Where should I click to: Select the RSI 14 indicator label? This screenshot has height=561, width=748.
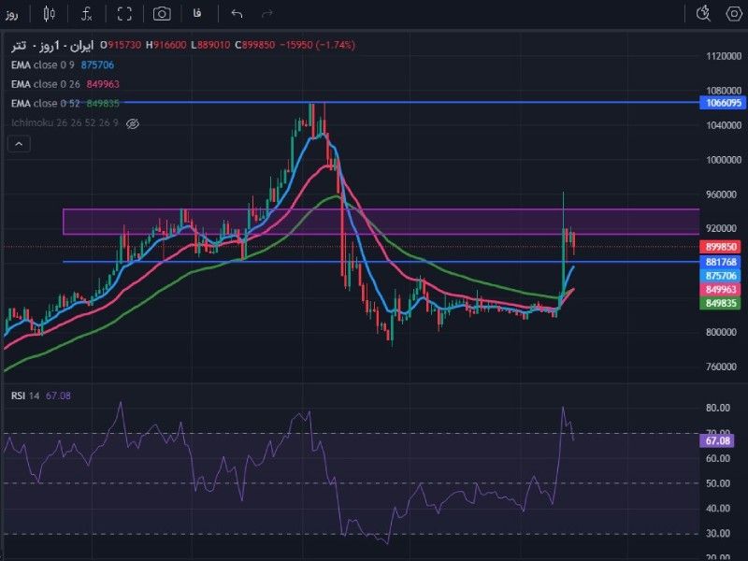(x=25, y=396)
